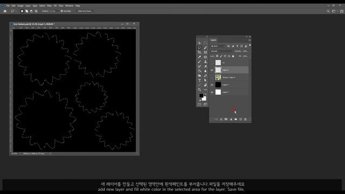The image size is (345, 194).
Task: Select the Hand tool
Action: coord(205,85)
